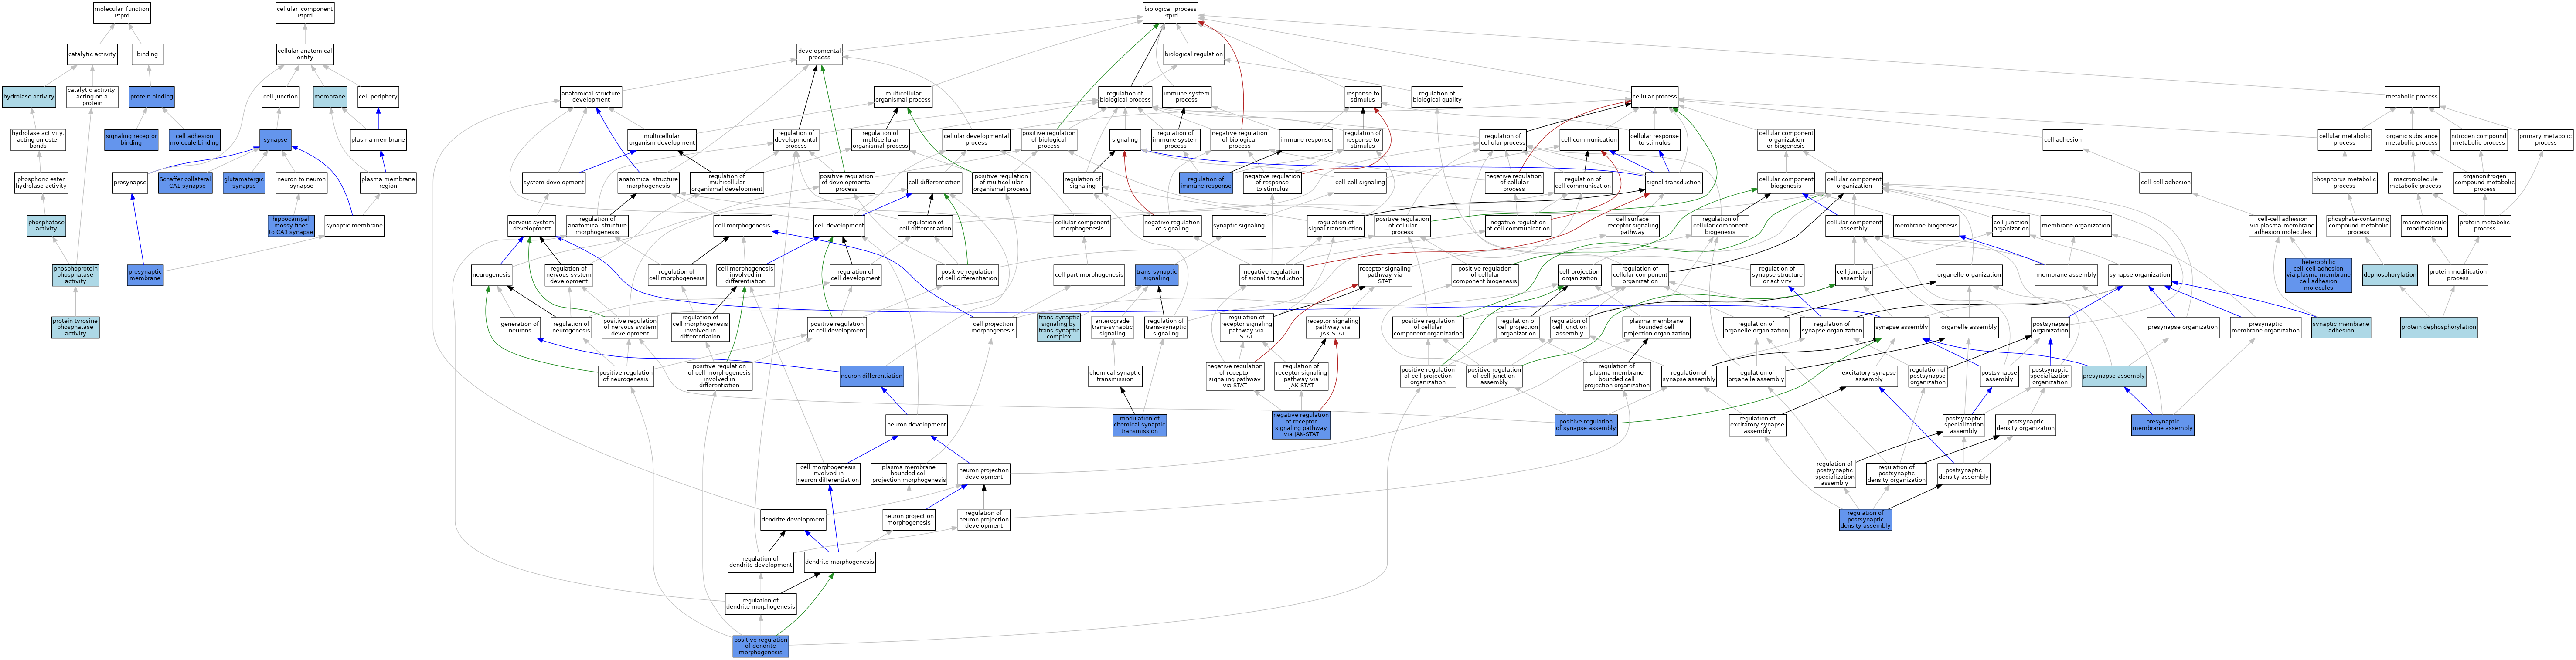Click the white 'synaptic membrane' node

[x=354, y=226]
